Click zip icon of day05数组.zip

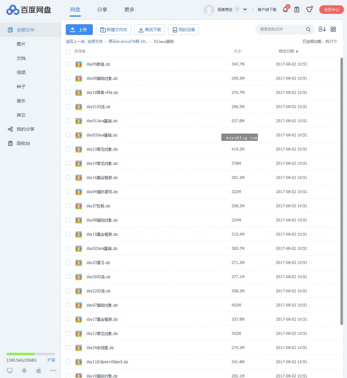[x=79, y=64]
